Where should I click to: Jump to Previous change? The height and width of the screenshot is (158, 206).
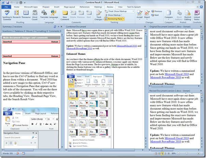(x=157, y=11)
